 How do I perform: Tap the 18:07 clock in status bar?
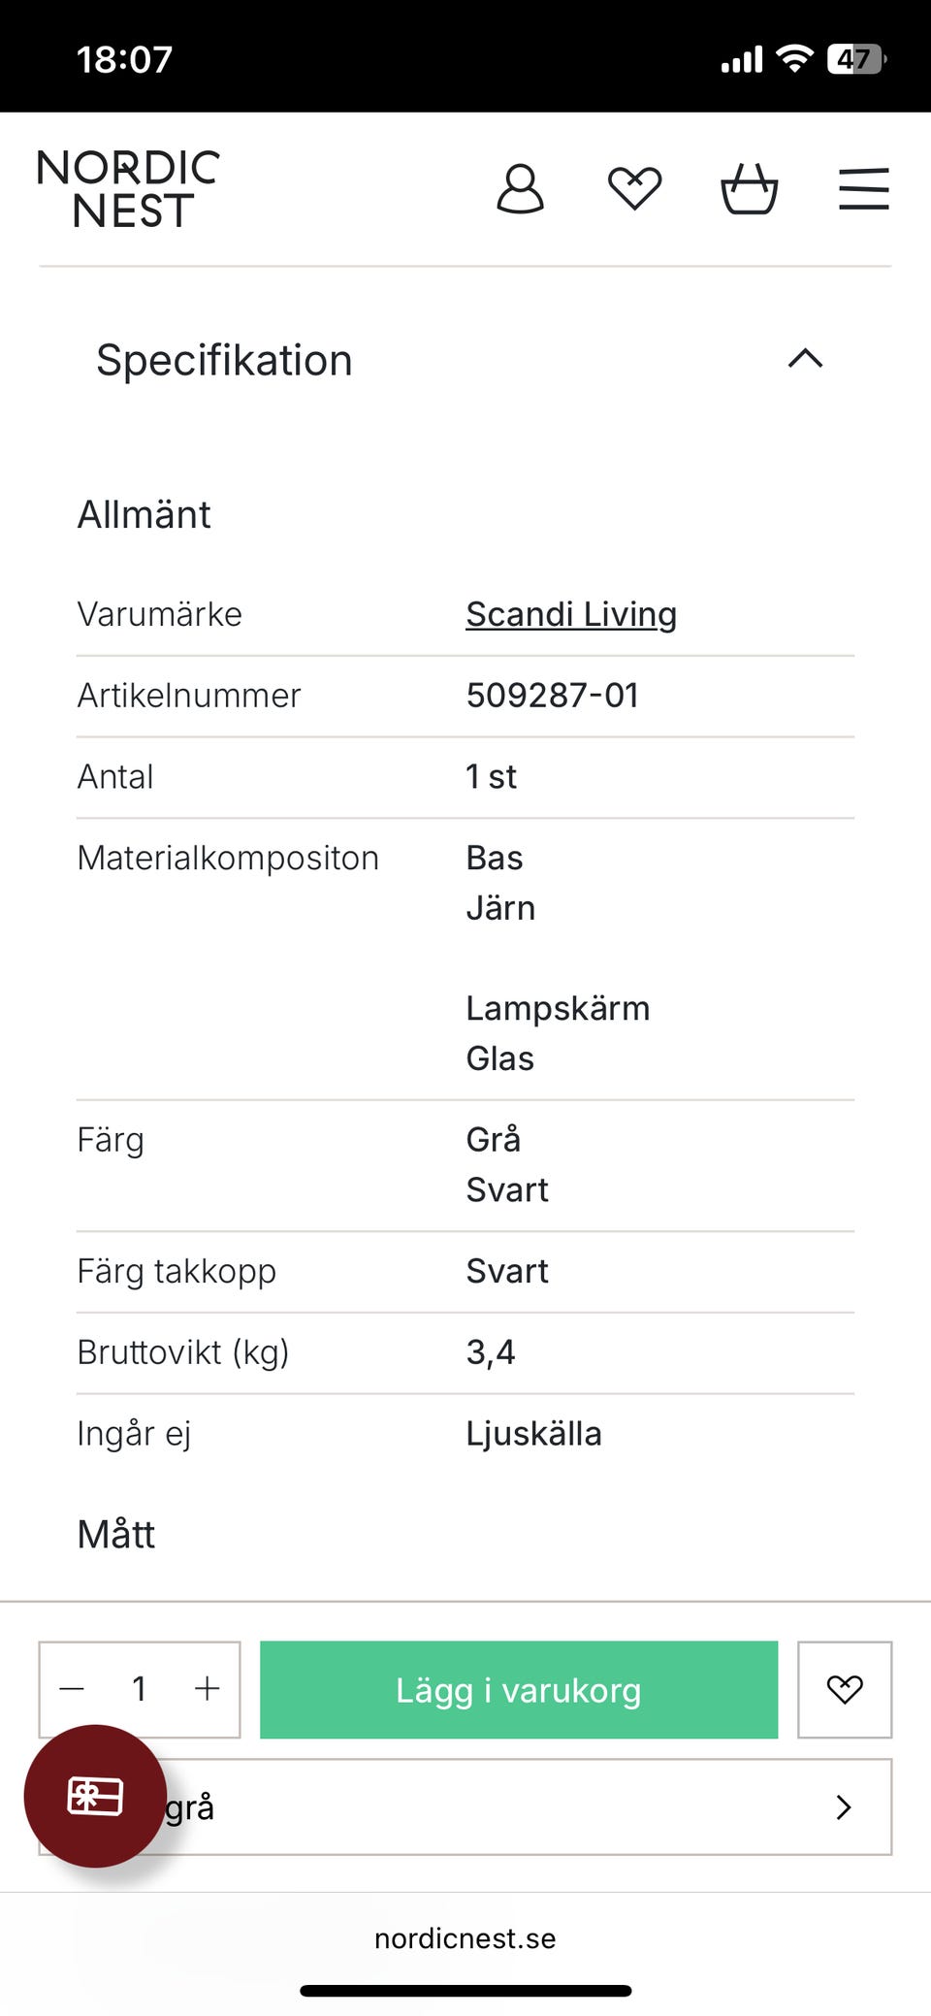click(124, 59)
